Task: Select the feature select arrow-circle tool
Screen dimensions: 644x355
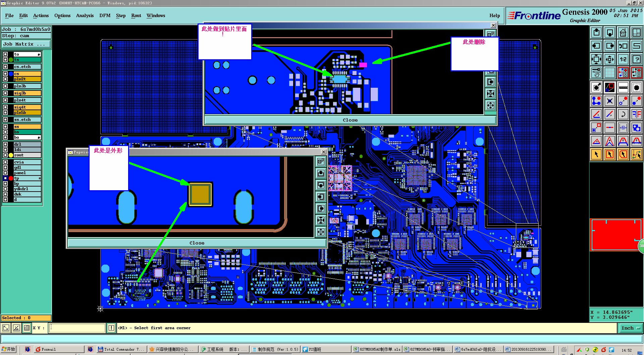Action: click(596, 88)
